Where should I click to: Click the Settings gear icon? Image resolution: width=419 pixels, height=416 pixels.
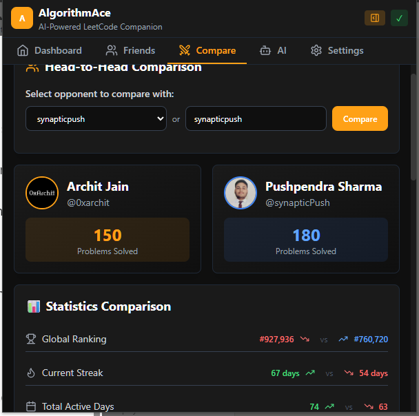click(316, 50)
